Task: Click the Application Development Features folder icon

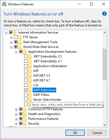Action: [25, 52]
